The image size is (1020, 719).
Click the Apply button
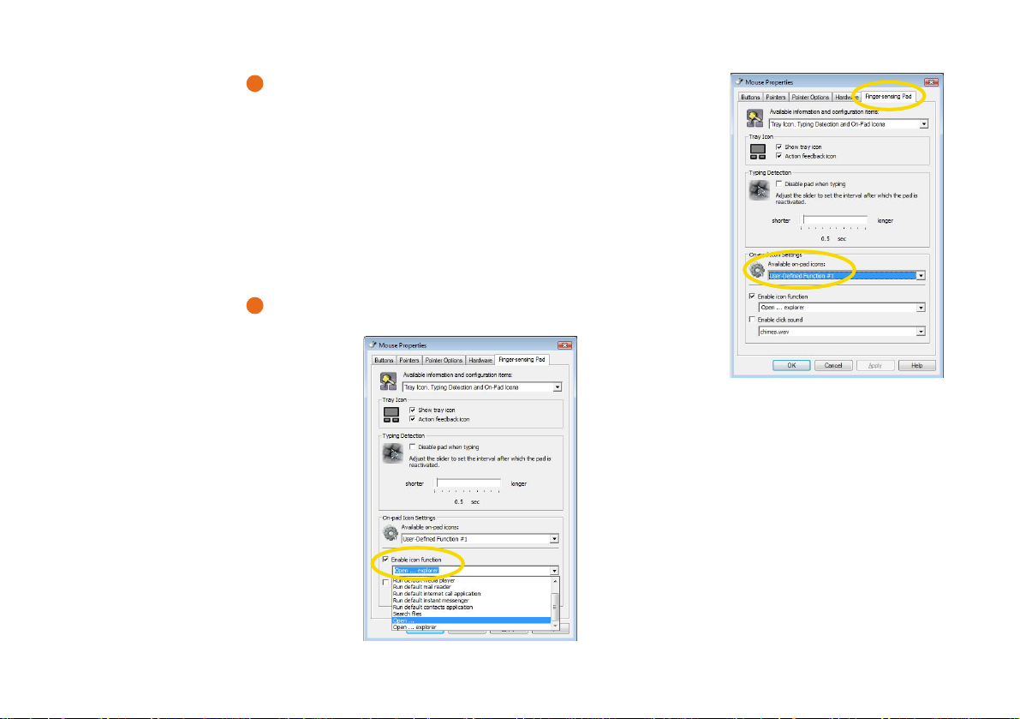[x=875, y=366]
